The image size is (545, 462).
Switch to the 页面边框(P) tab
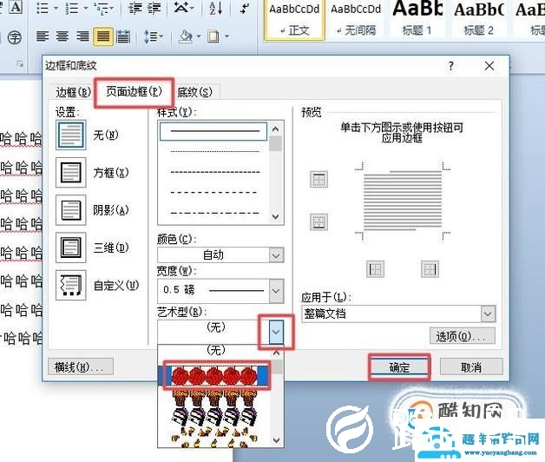tap(134, 91)
